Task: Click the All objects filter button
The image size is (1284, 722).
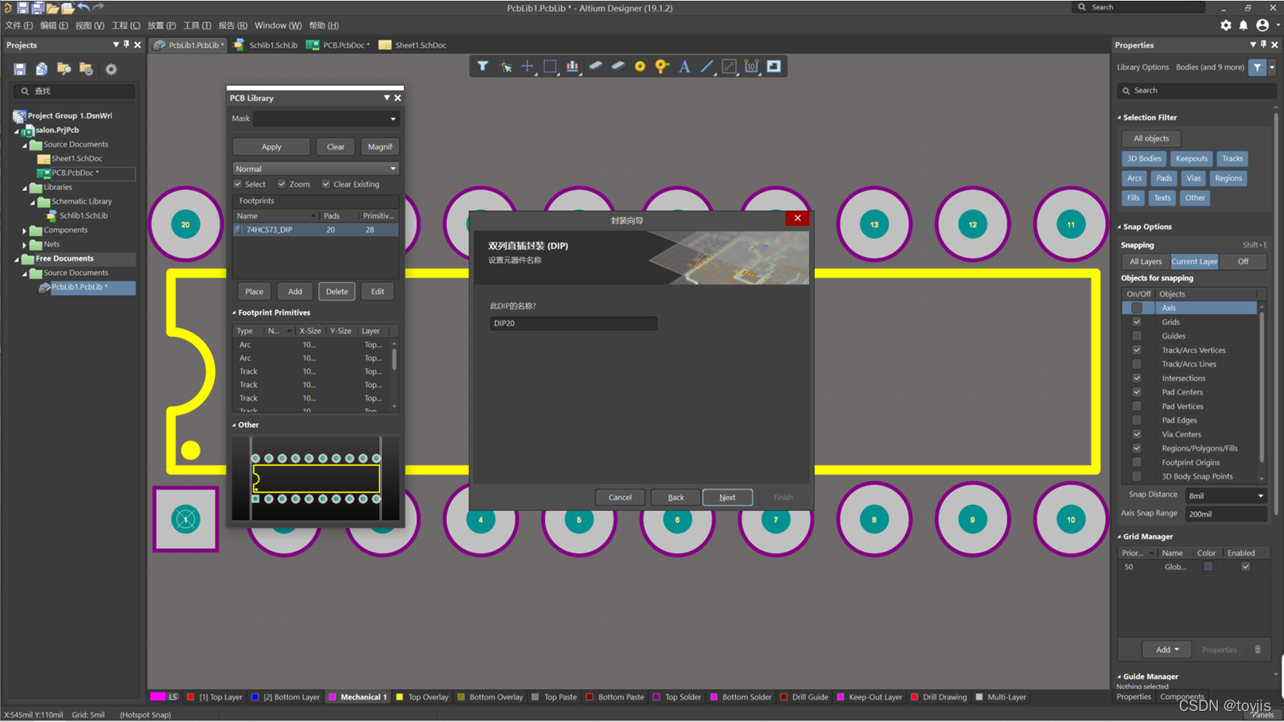Action: click(x=1151, y=138)
